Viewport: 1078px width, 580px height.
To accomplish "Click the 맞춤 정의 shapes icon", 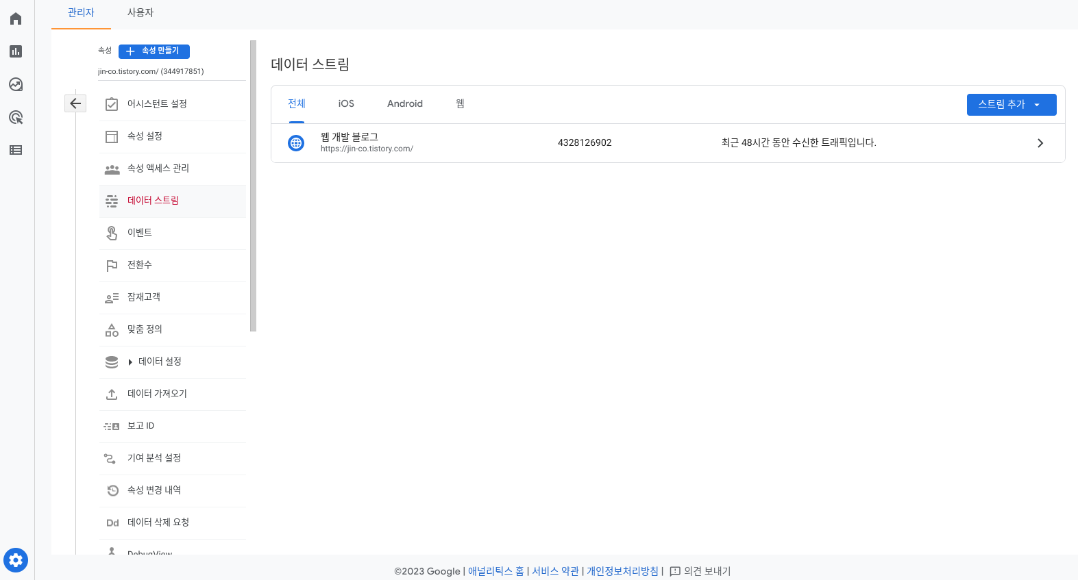I will (x=112, y=329).
